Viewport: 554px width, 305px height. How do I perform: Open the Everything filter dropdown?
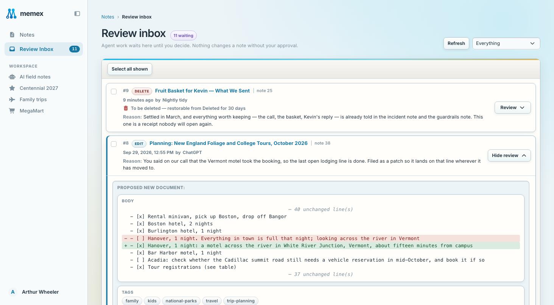click(506, 43)
